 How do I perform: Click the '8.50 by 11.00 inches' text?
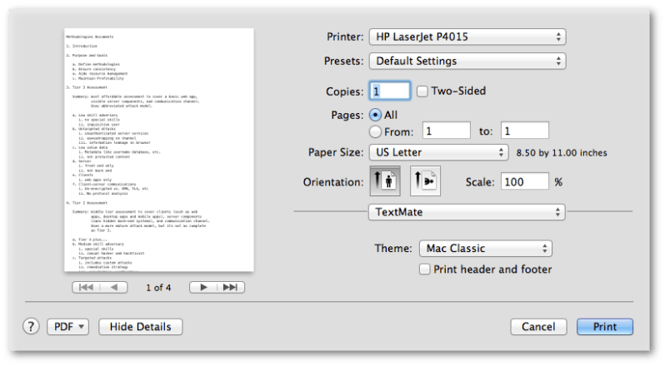[x=562, y=153]
